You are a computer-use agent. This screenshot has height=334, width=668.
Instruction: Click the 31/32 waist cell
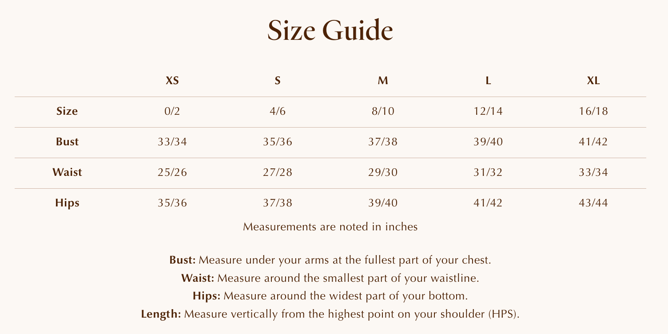point(488,172)
